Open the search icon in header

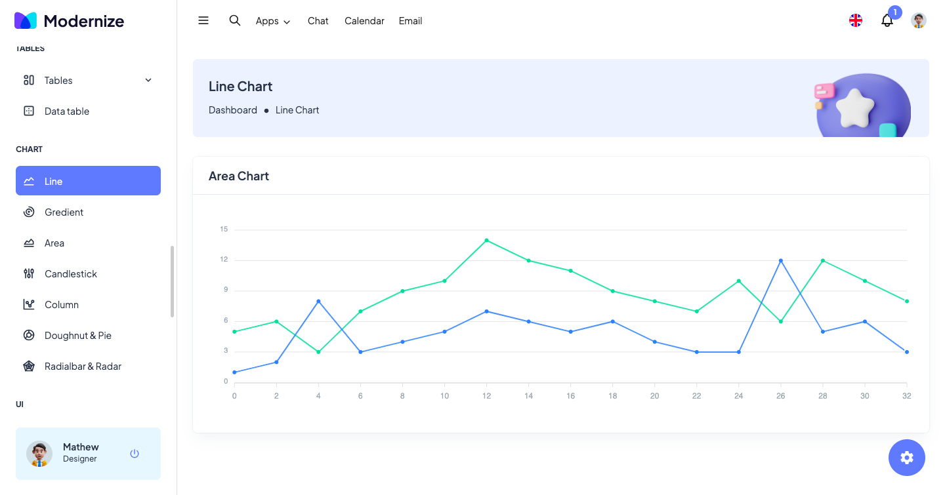coord(234,20)
